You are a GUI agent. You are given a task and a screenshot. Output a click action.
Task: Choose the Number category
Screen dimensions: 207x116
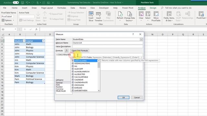click(x=59, y=87)
